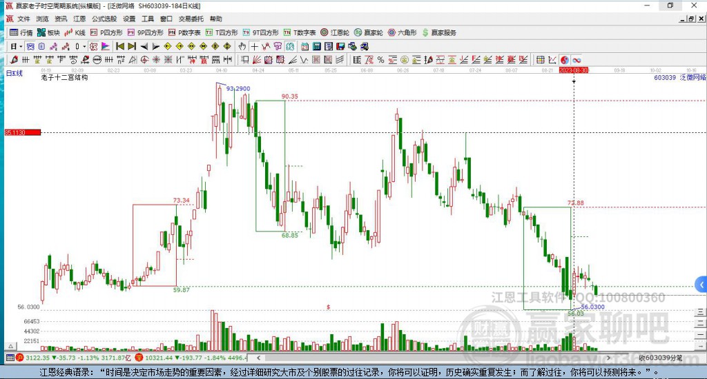Open the 浏览 menu

point(42,19)
